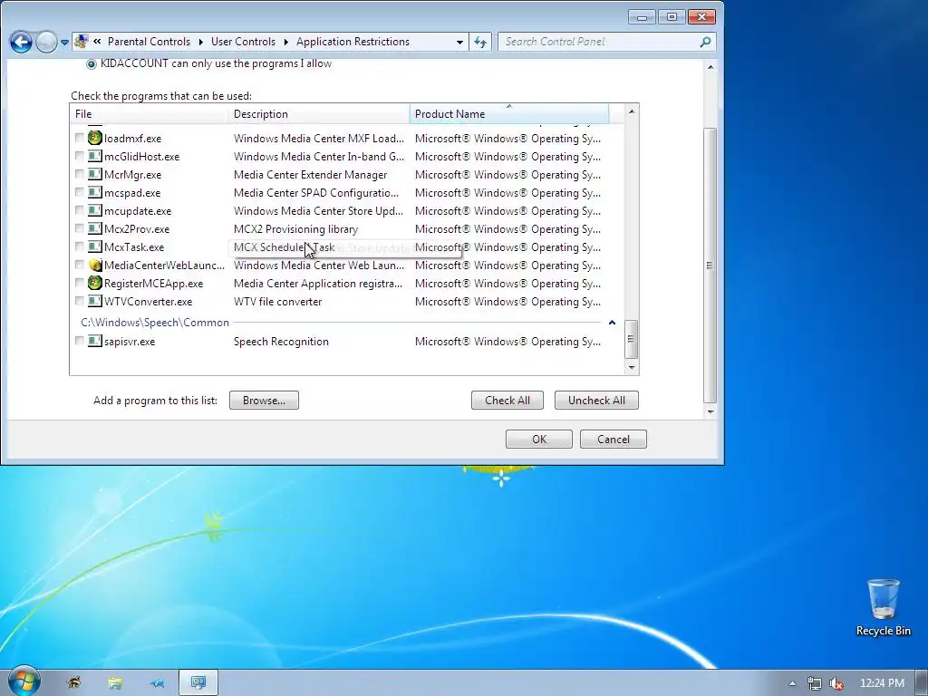Click the Forward navigation arrow
This screenshot has height=696, width=928.
coord(46,42)
